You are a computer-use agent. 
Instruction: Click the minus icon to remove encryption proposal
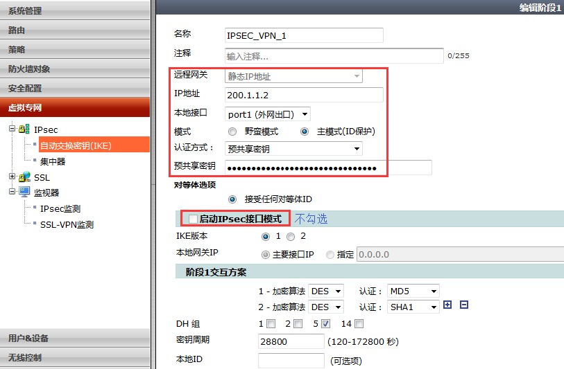(464, 305)
